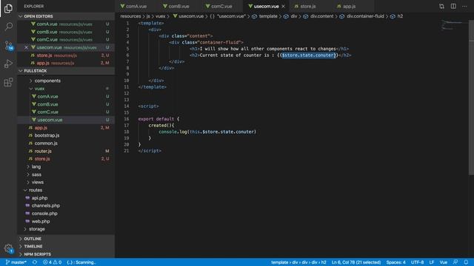Expand the lang folder

click(x=66, y=167)
